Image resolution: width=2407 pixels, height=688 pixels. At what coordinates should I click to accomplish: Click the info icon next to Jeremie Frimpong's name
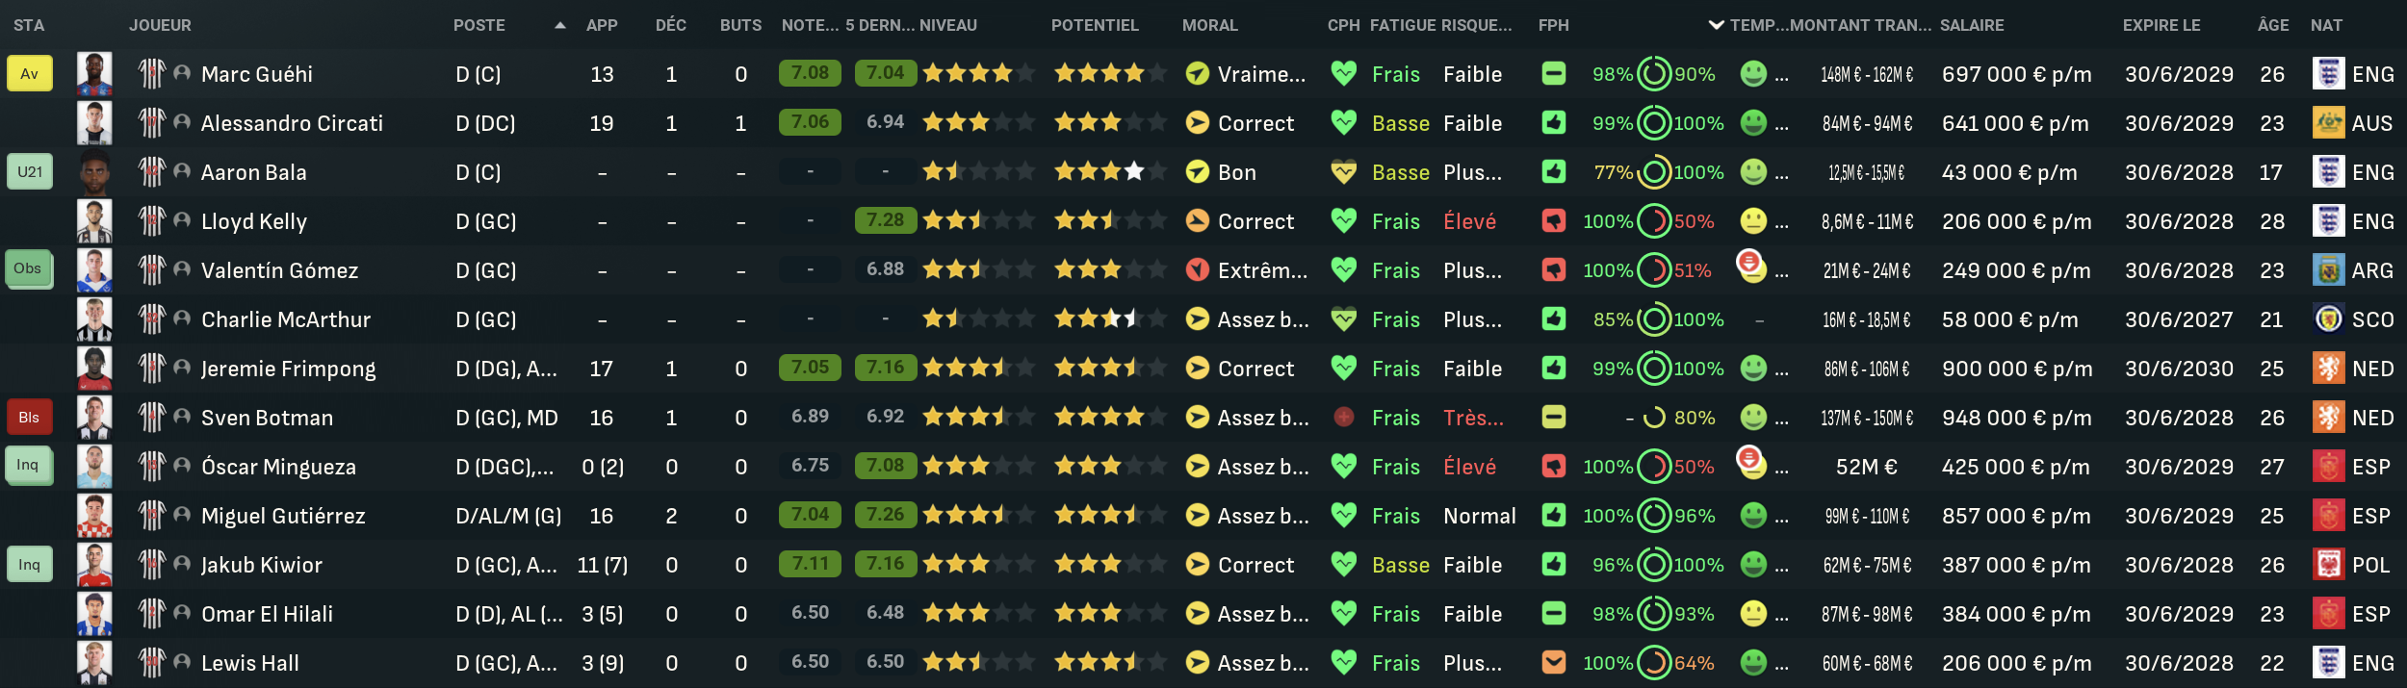[182, 368]
